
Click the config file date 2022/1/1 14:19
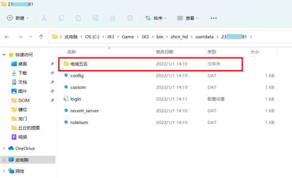click(171, 75)
